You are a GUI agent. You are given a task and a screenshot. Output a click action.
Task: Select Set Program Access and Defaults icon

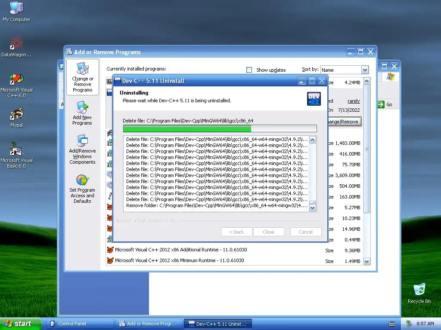(x=82, y=189)
